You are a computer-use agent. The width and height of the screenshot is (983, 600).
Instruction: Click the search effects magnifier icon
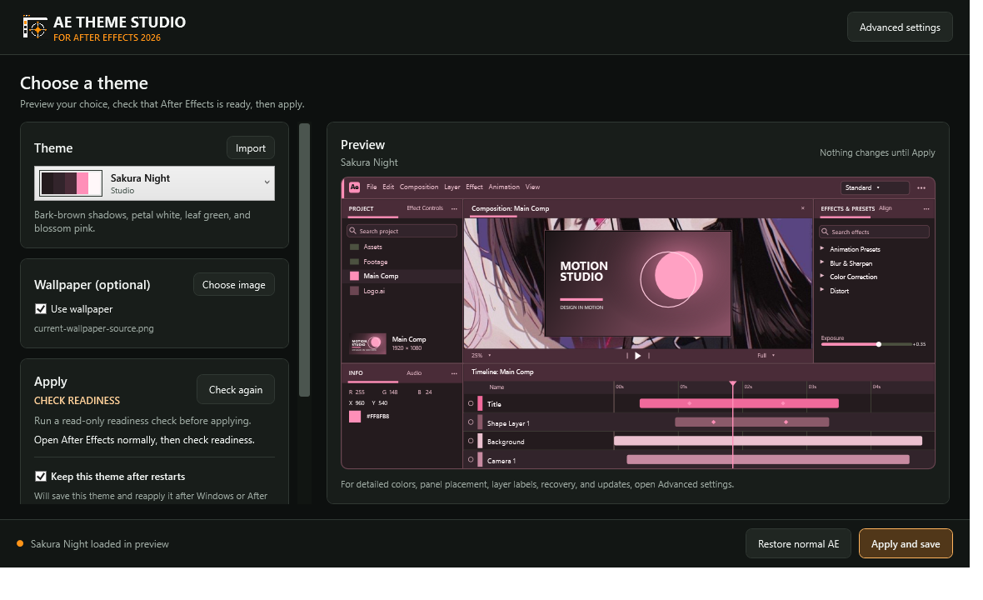(825, 232)
